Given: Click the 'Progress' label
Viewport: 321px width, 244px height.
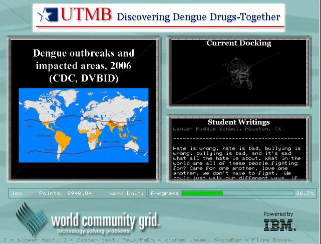Looking at the screenshot, I should pos(165,193).
